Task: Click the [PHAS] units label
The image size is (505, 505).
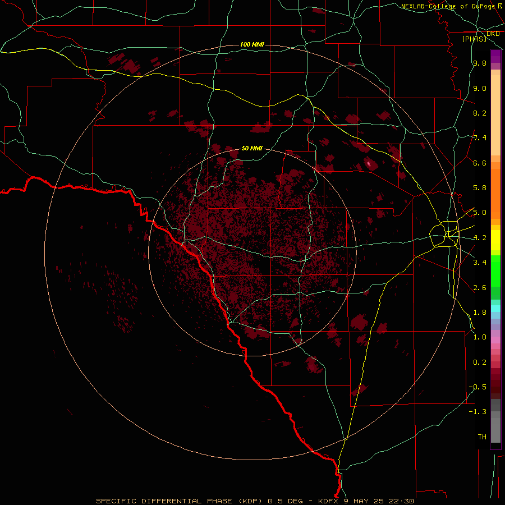Action: click(475, 39)
